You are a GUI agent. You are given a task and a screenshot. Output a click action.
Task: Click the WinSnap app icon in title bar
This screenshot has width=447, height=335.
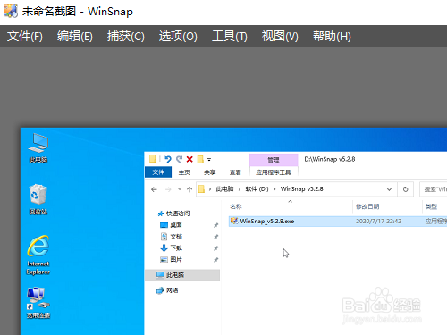click(11, 11)
